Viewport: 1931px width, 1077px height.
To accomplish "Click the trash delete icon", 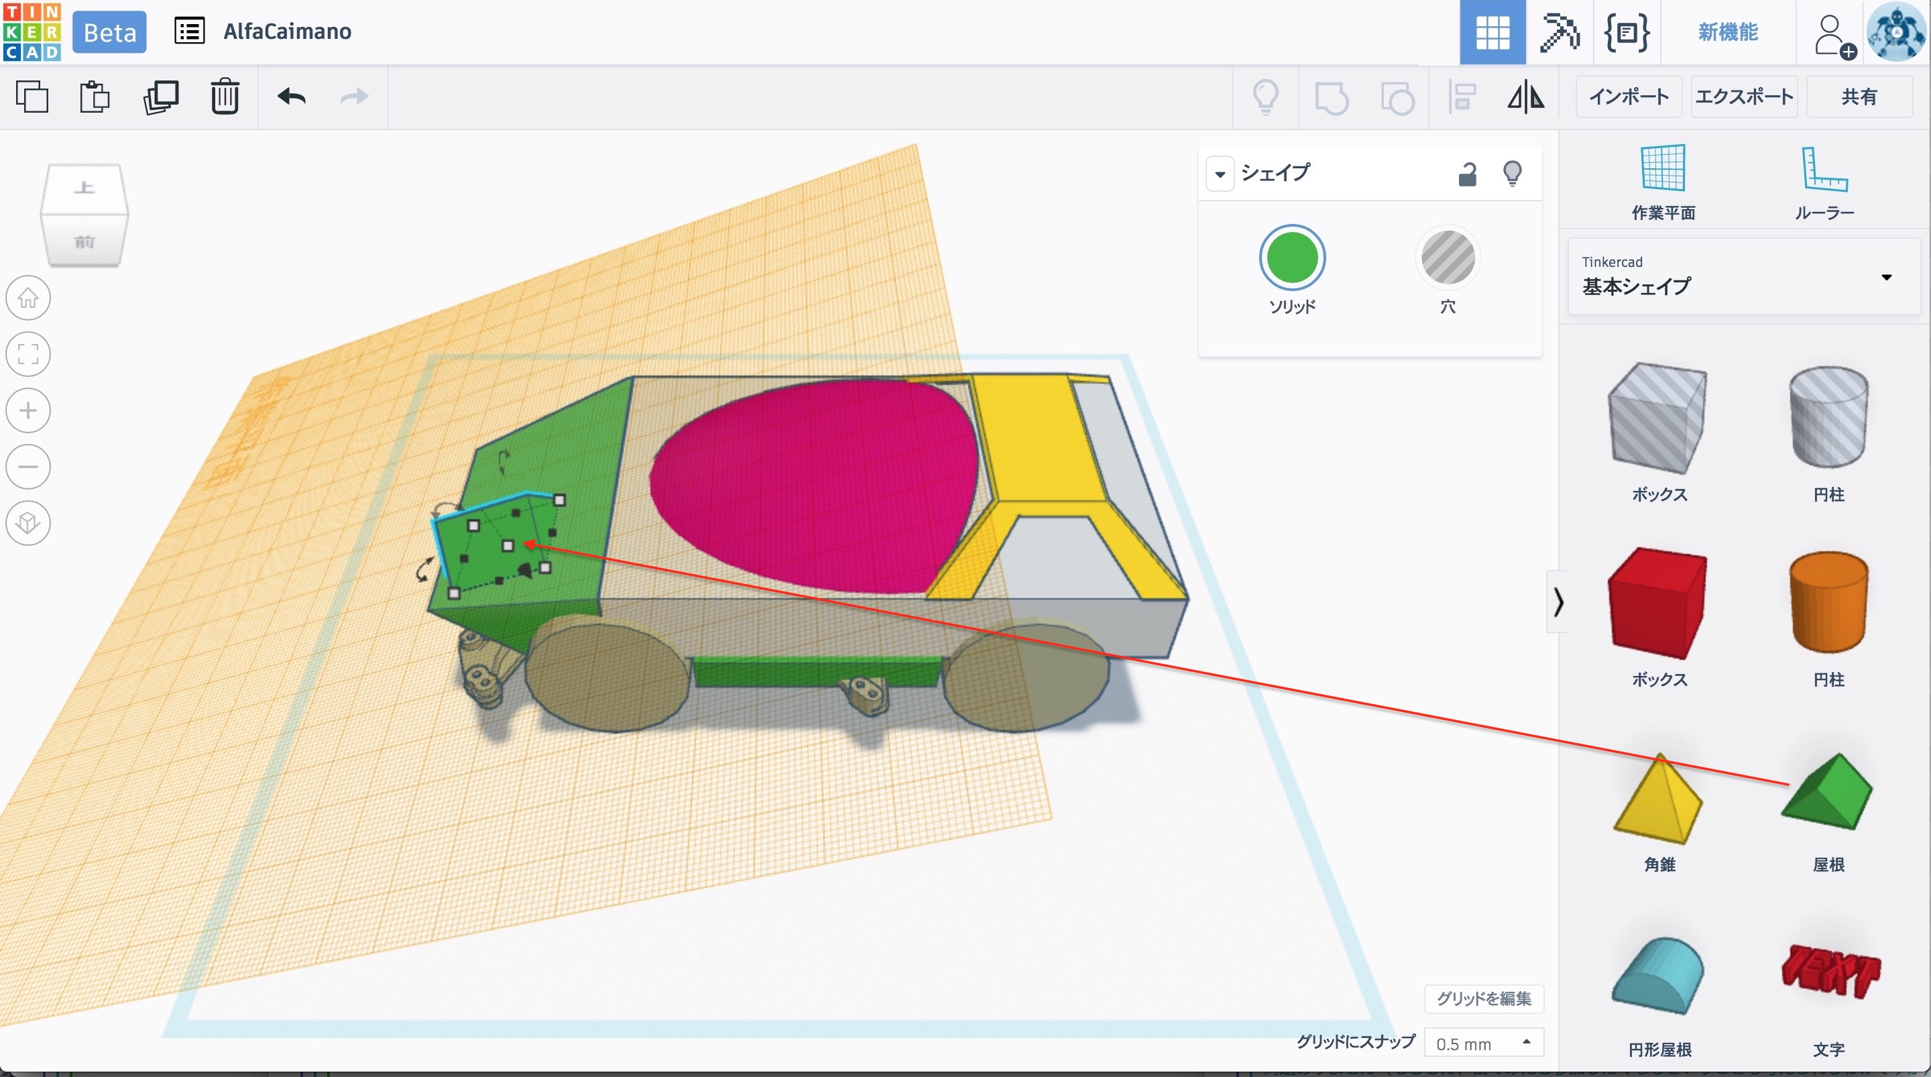I will [x=224, y=97].
